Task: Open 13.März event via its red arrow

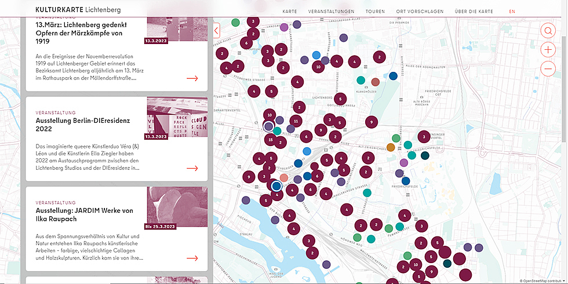Action: coord(192,78)
